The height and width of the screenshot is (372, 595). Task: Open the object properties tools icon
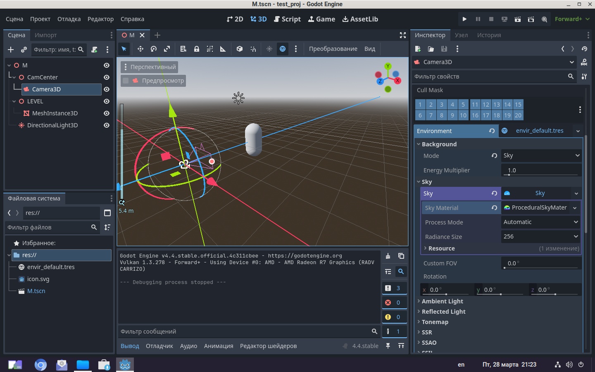(584, 76)
